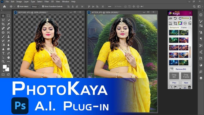
Task: Select the Path Selection arrow tool
Action: coord(3,57)
